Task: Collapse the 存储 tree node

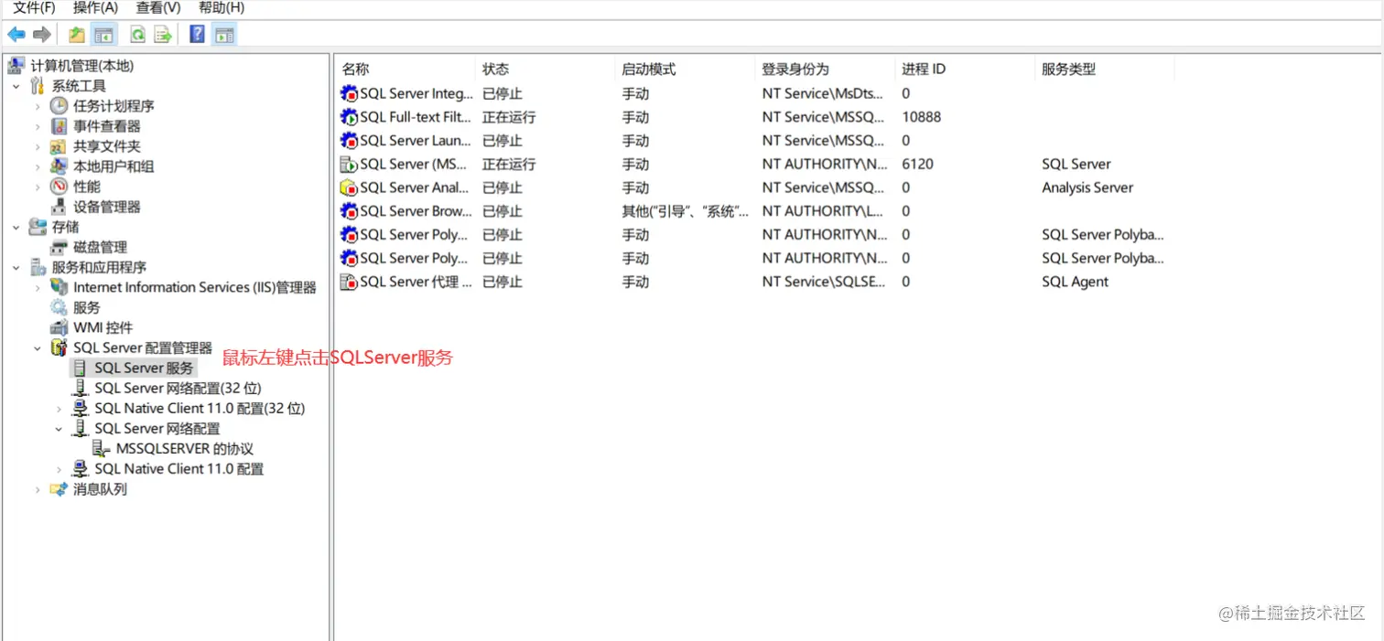Action: (x=16, y=227)
